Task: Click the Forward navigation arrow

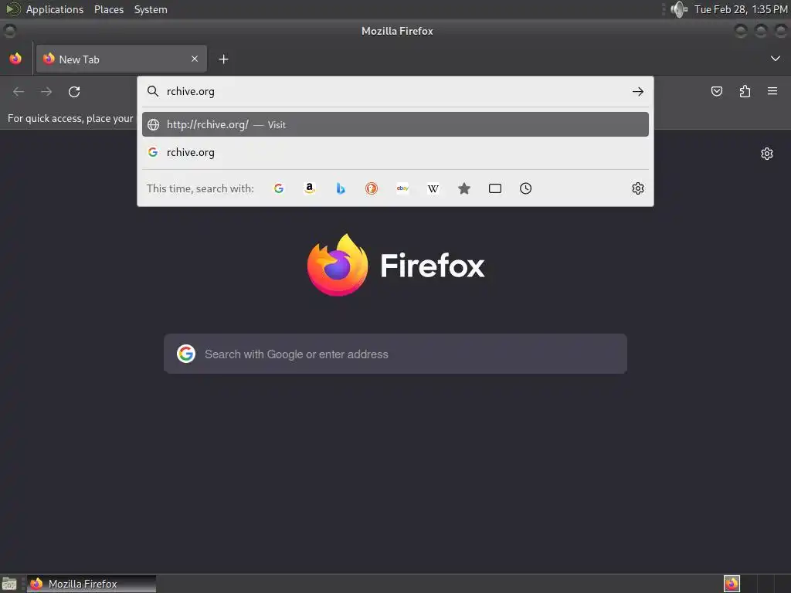Action: click(46, 91)
